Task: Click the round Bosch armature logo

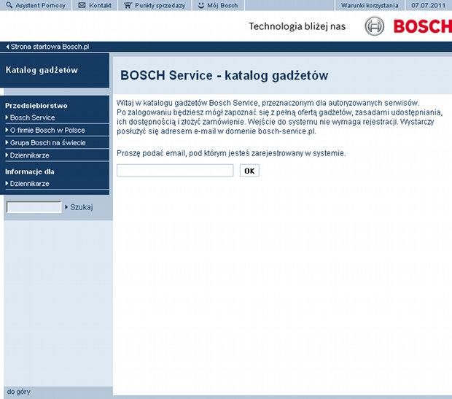Action: (x=375, y=26)
